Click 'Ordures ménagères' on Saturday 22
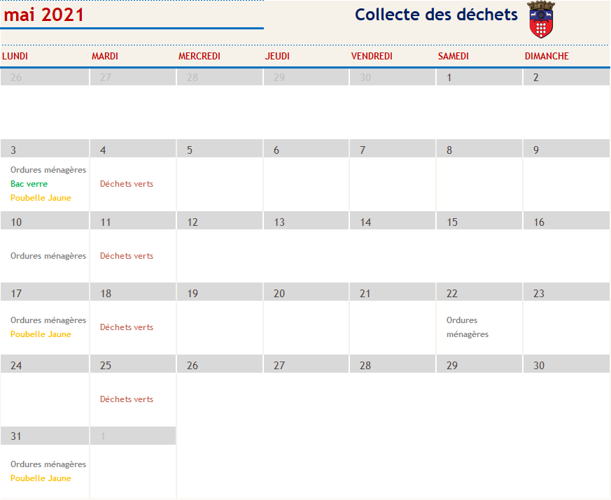Viewport: 611px width, 500px height. (468, 327)
